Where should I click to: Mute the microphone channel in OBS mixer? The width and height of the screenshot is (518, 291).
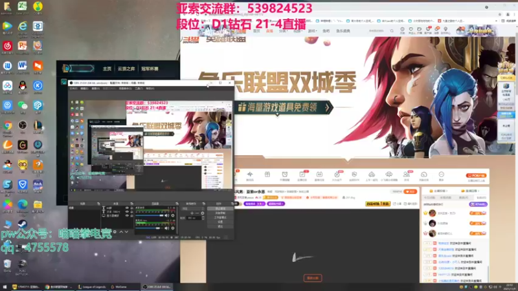tap(167, 228)
